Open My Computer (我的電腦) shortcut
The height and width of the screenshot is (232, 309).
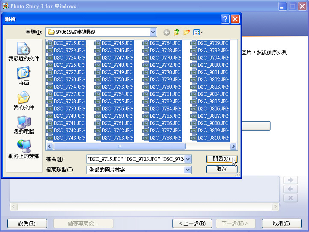pos(24,125)
